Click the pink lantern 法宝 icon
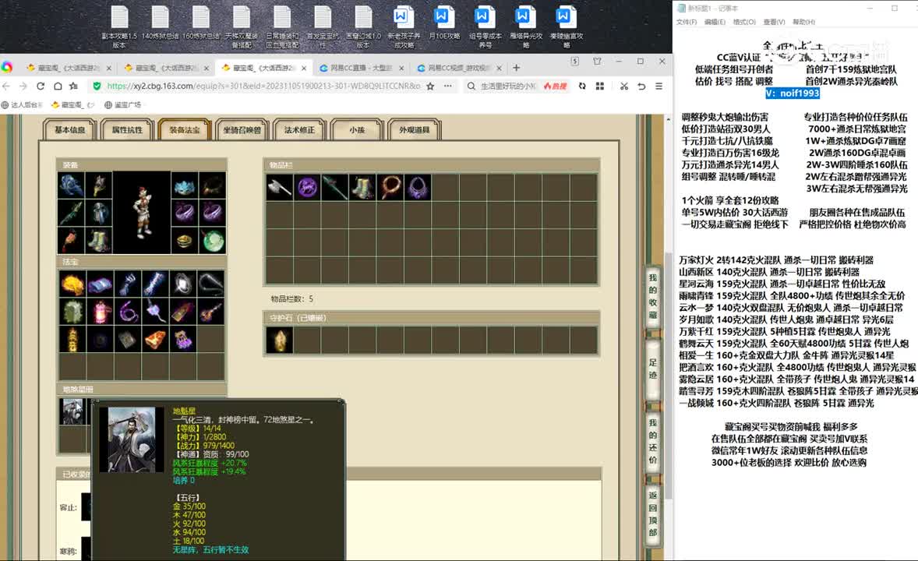918x561 pixels. pos(100,312)
